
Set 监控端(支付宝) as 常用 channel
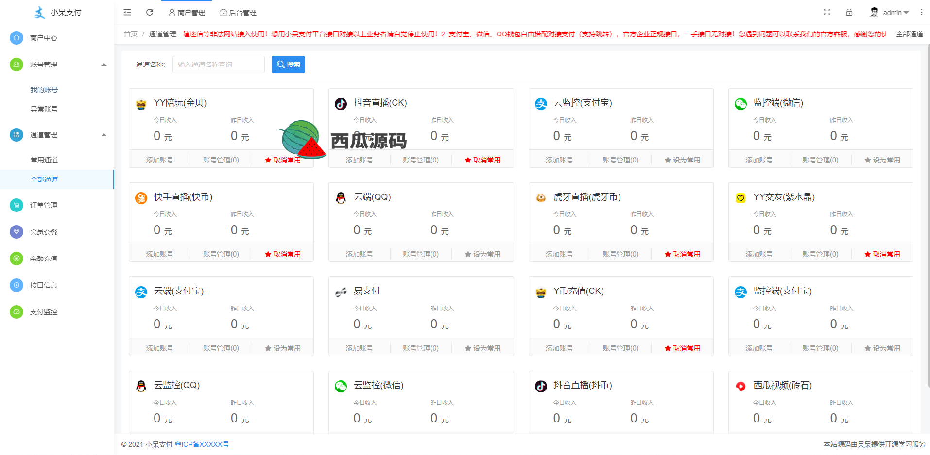click(882, 348)
